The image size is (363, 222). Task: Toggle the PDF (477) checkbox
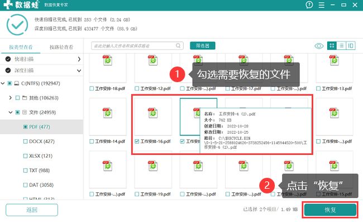point(26,127)
